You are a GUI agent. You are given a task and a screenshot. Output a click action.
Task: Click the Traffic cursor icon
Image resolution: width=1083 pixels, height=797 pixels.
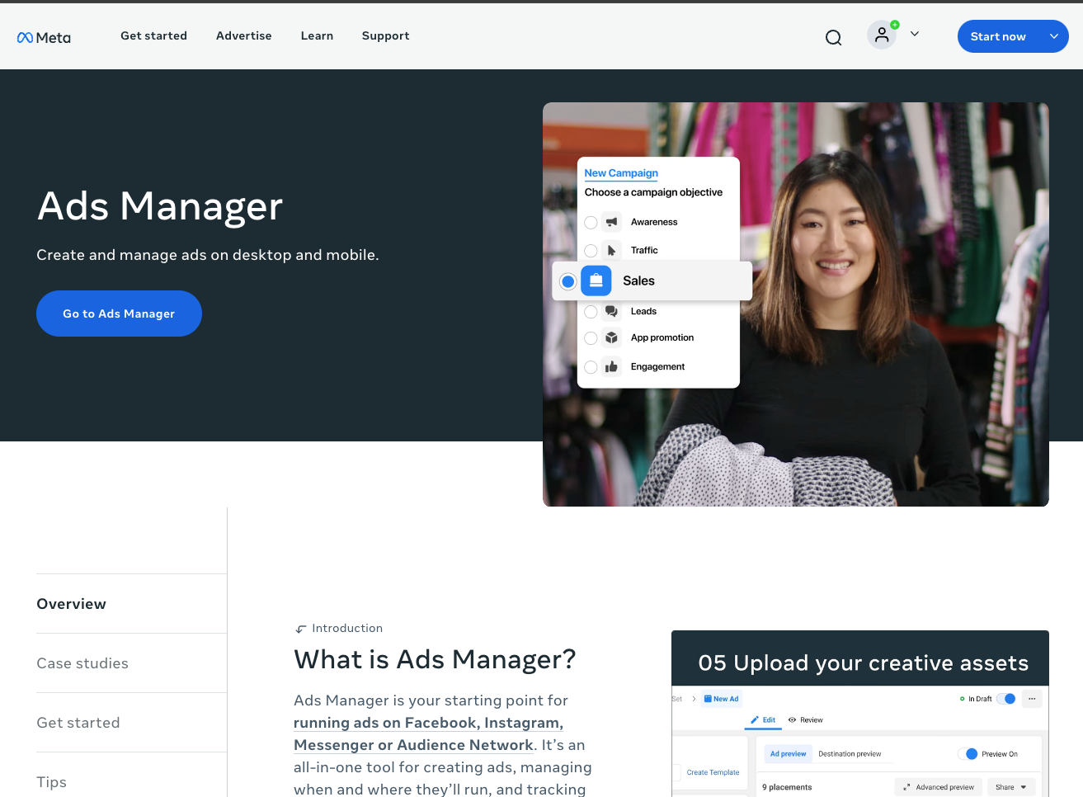coord(611,250)
